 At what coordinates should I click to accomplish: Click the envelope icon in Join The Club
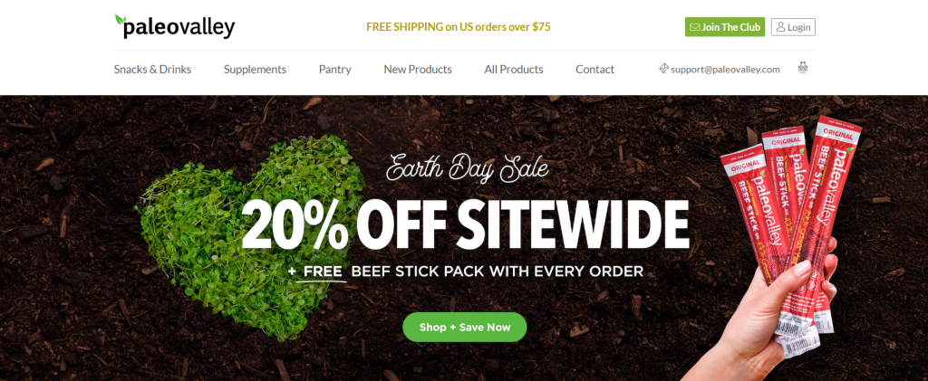pos(695,27)
